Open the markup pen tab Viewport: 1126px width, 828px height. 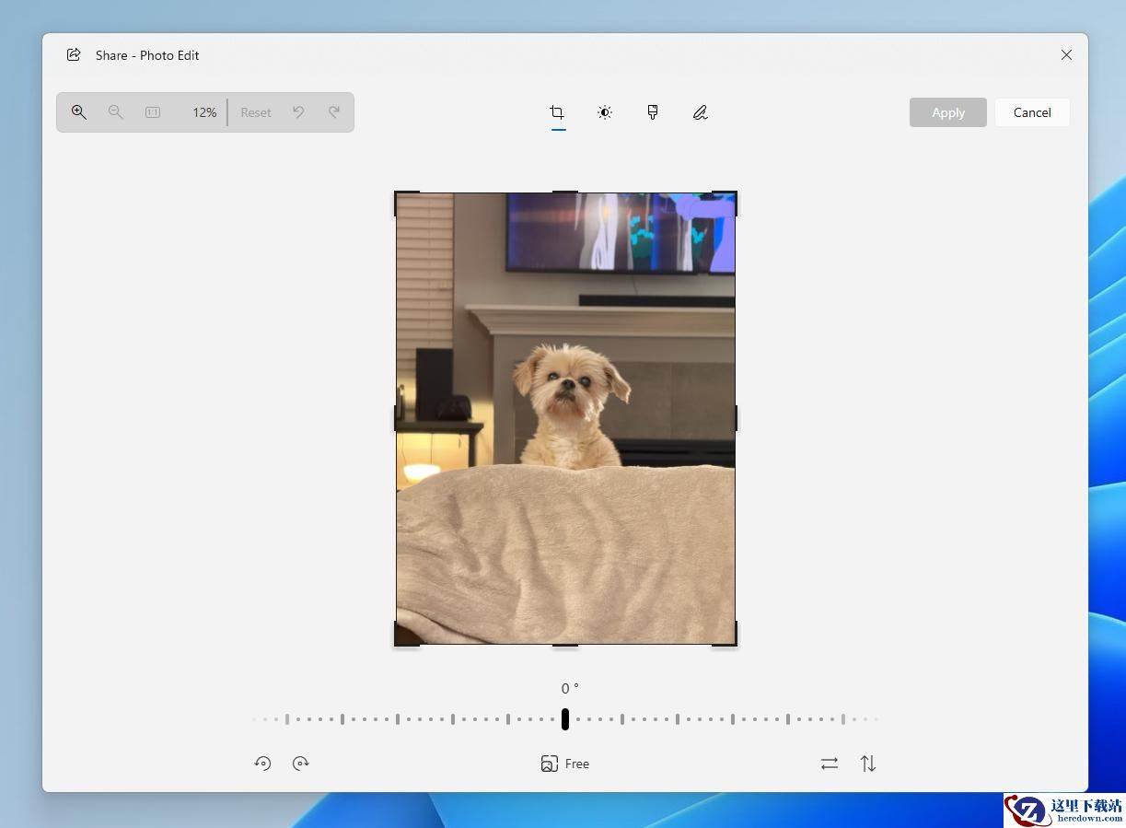[x=701, y=112]
